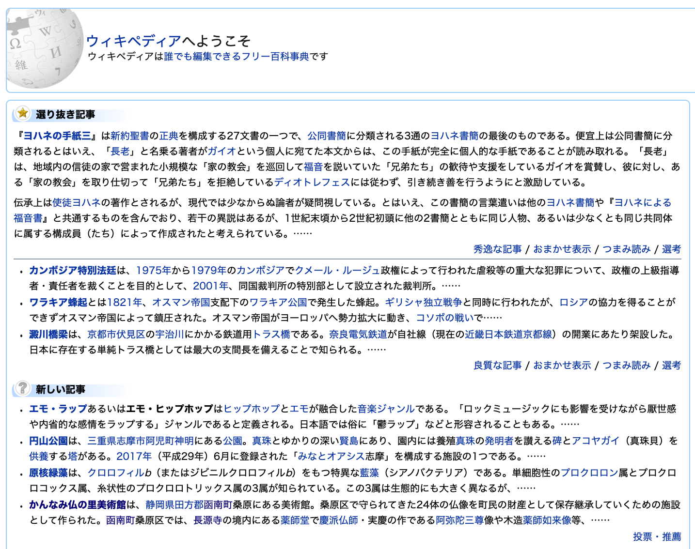Open the かんなみ仏の里美術館 article link
The width and height of the screenshot is (695, 549).
78,505
